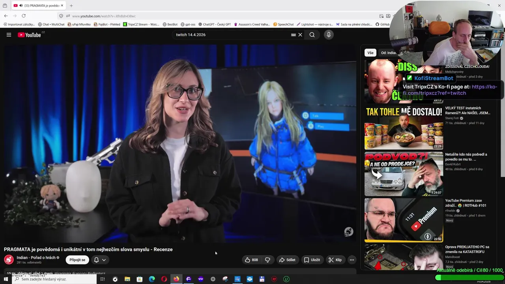Open the Sada na plnění chladic bookmark

354,24
